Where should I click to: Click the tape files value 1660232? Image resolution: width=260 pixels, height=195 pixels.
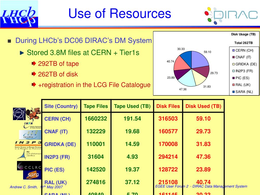(96, 119)
